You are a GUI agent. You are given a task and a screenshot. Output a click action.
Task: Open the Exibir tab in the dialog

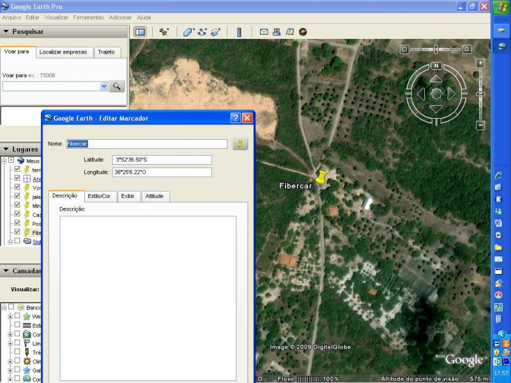(x=128, y=196)
